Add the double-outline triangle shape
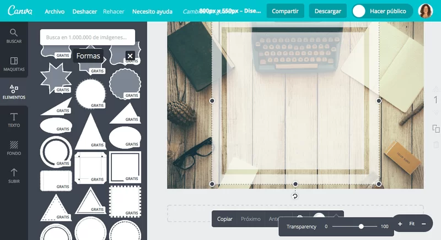 click(90, 201)
